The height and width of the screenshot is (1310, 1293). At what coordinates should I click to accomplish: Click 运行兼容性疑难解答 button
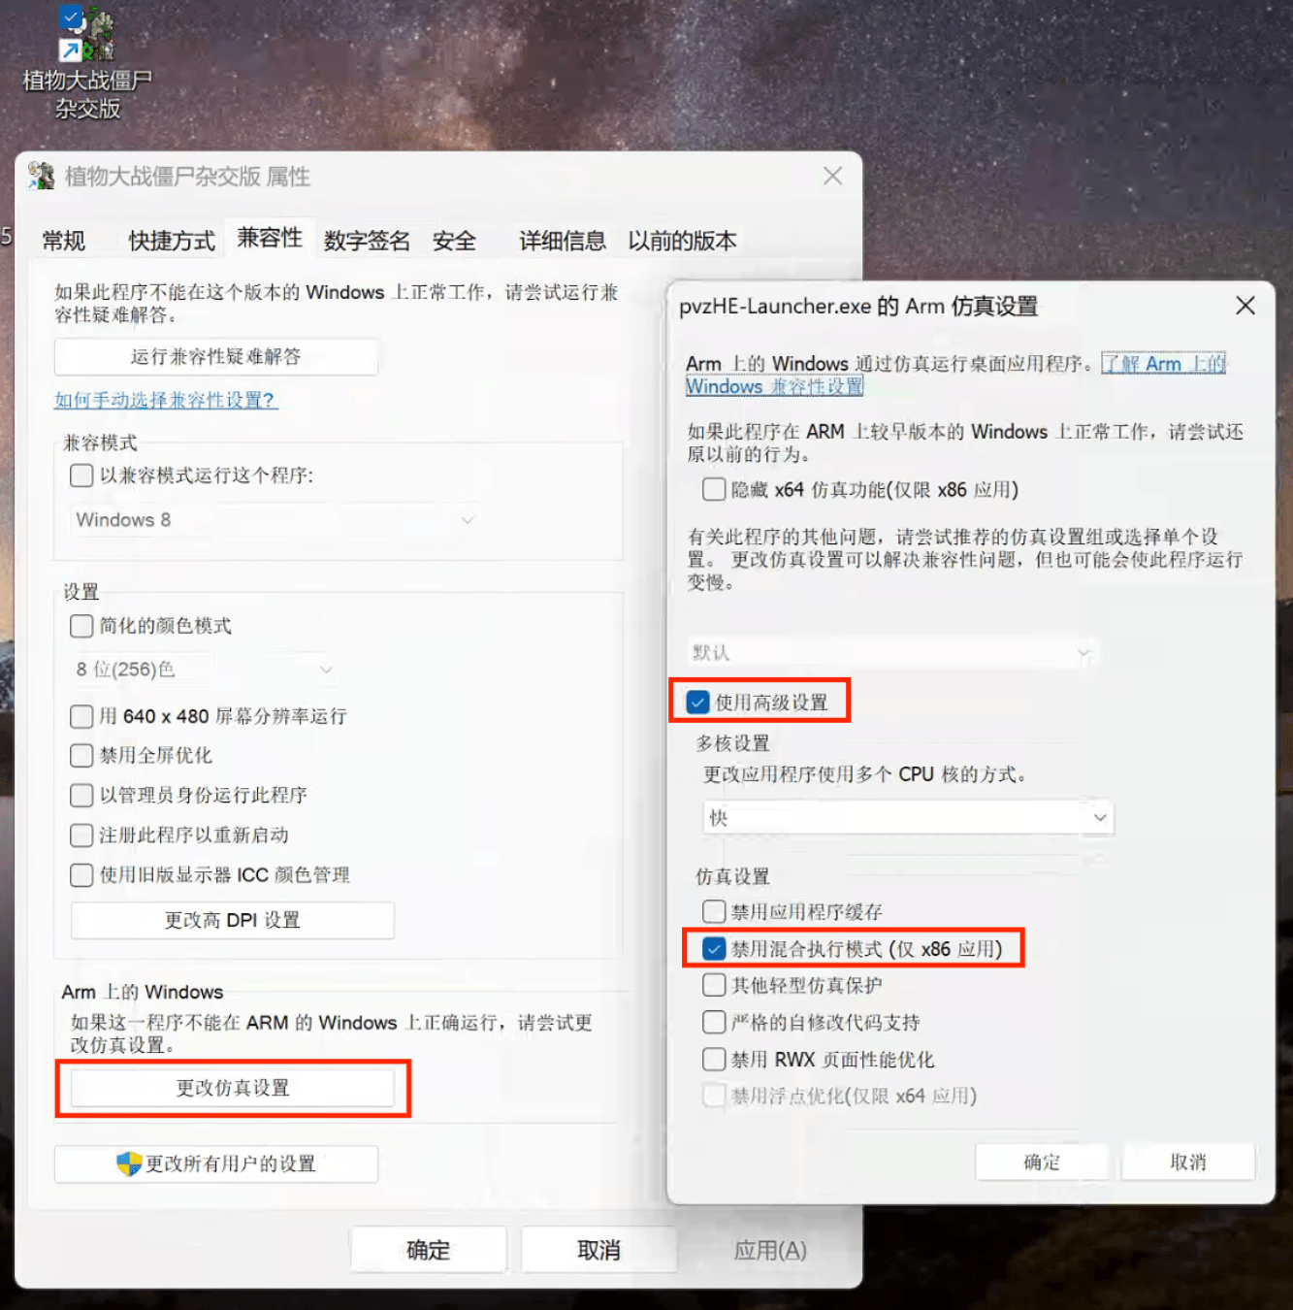tap(216, 356)
